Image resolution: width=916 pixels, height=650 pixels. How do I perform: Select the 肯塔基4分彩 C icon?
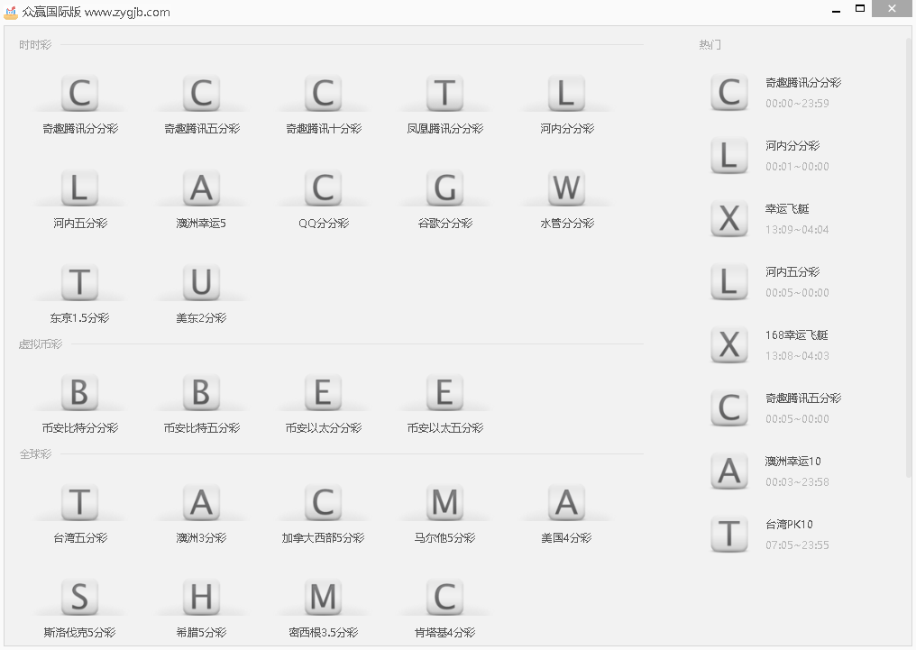click(x=444, y=598)
